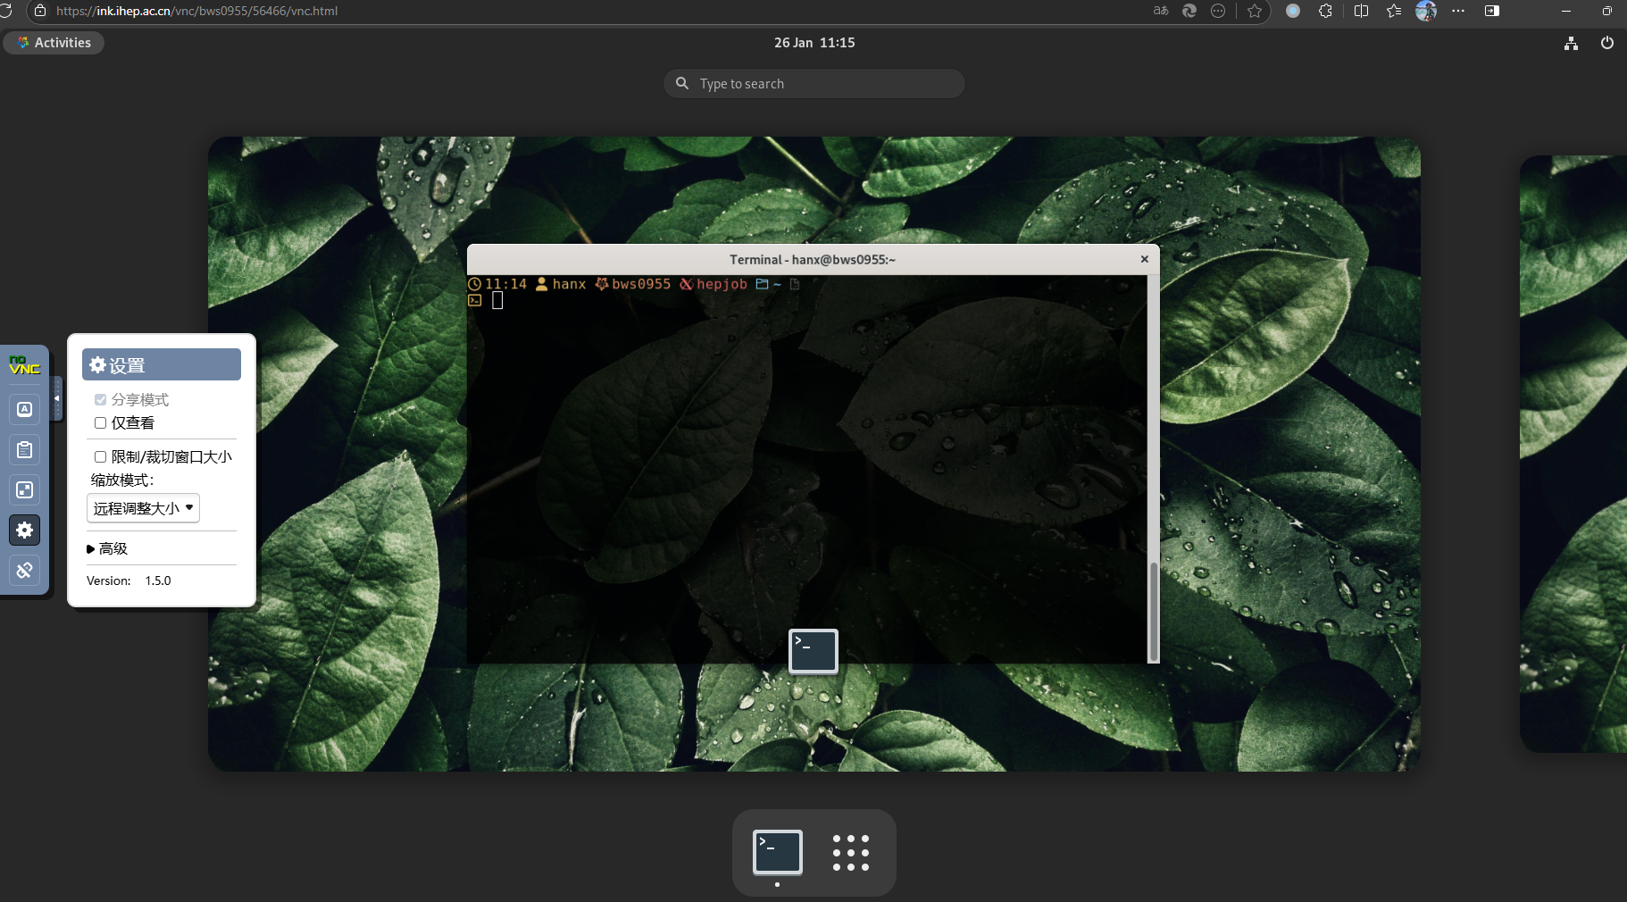Open the browser profile avatar
Image resolution: width=1627 pixels, height=902 pixels.
click(x=1426, y=11)
